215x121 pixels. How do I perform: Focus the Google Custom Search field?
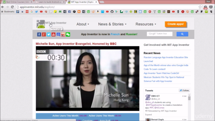click(x=160, y=34)
